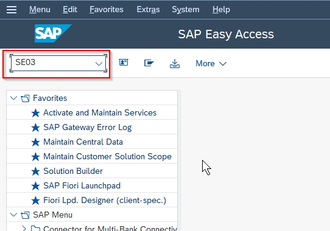The width and height of the screenshot is (330, 231).
Task: Open Maintain Customer Solution Scope favorite
Action: pos(107,156)
